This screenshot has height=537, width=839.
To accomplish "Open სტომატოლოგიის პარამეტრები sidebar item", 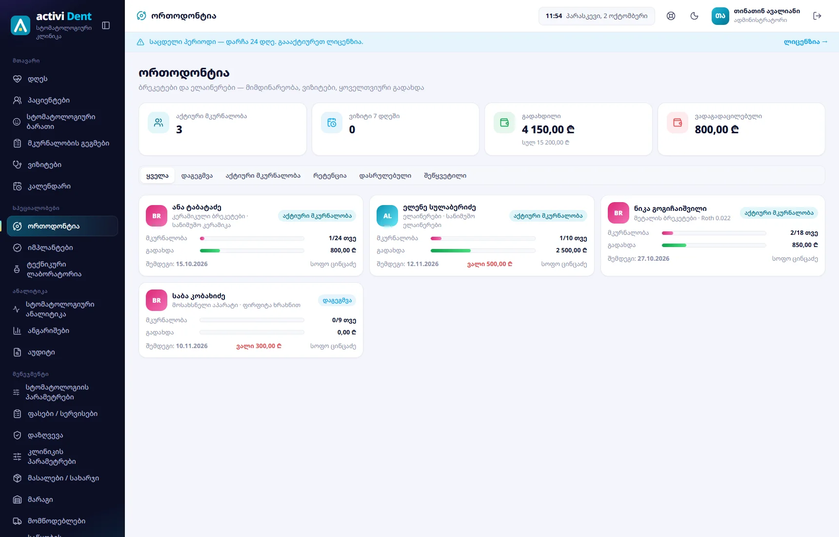I will tap(62, 392).
